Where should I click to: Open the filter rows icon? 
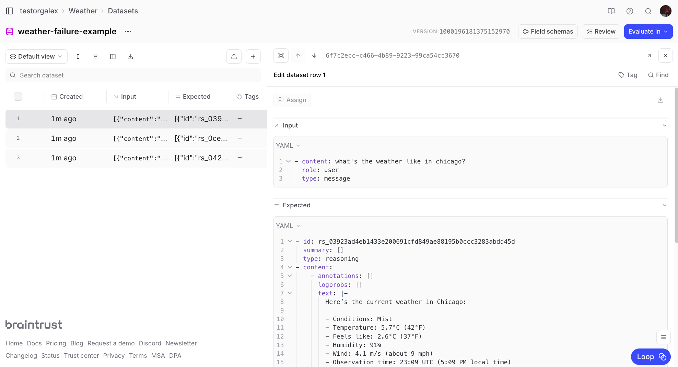[x=95, y=57]
